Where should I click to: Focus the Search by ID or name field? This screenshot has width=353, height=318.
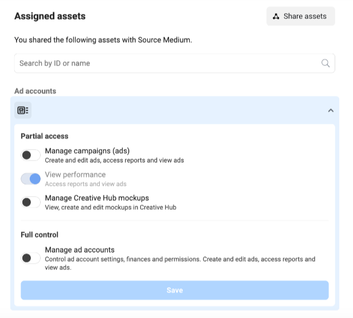(166, 64)
